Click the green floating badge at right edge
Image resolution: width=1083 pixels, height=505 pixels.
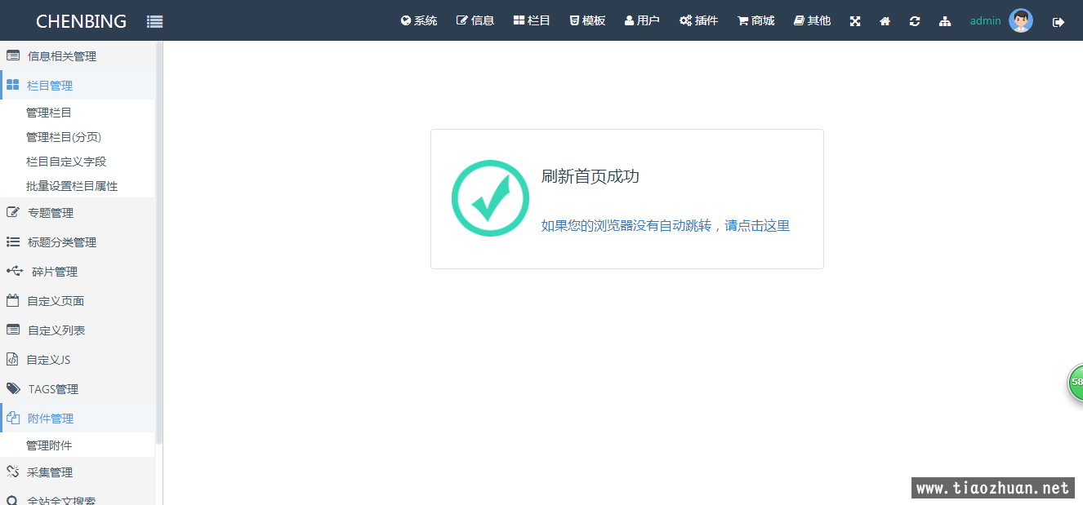[1075, 382]
